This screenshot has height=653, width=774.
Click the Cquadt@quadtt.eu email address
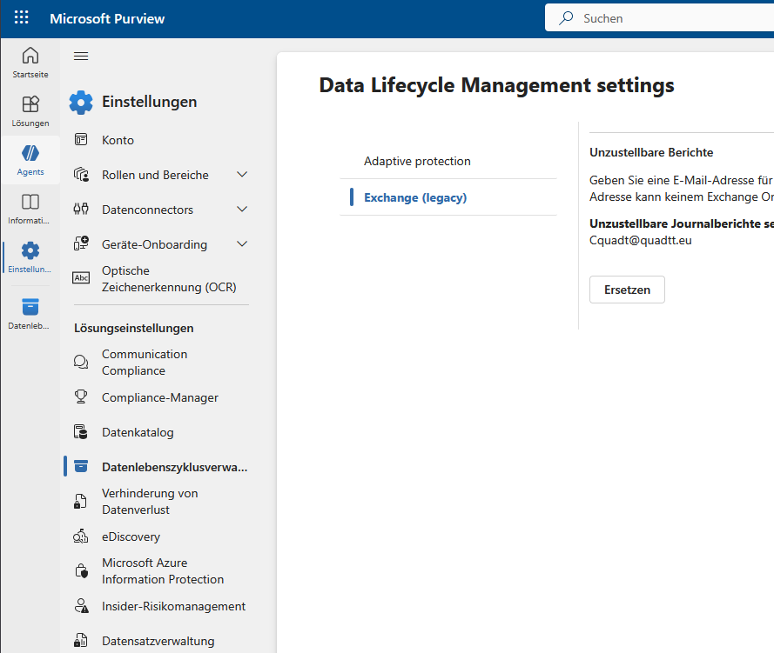640,240
